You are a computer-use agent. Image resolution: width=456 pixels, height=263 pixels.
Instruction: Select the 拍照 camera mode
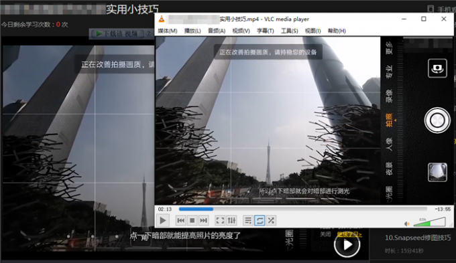pyautogui.click(x=389, y=120)
